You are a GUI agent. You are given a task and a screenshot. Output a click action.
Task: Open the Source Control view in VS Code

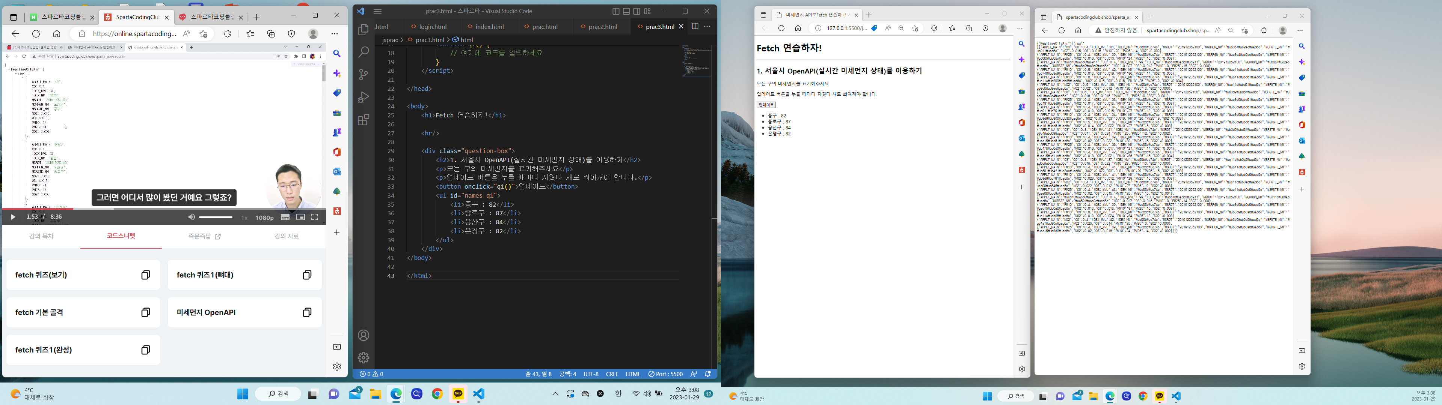(363, 74)
